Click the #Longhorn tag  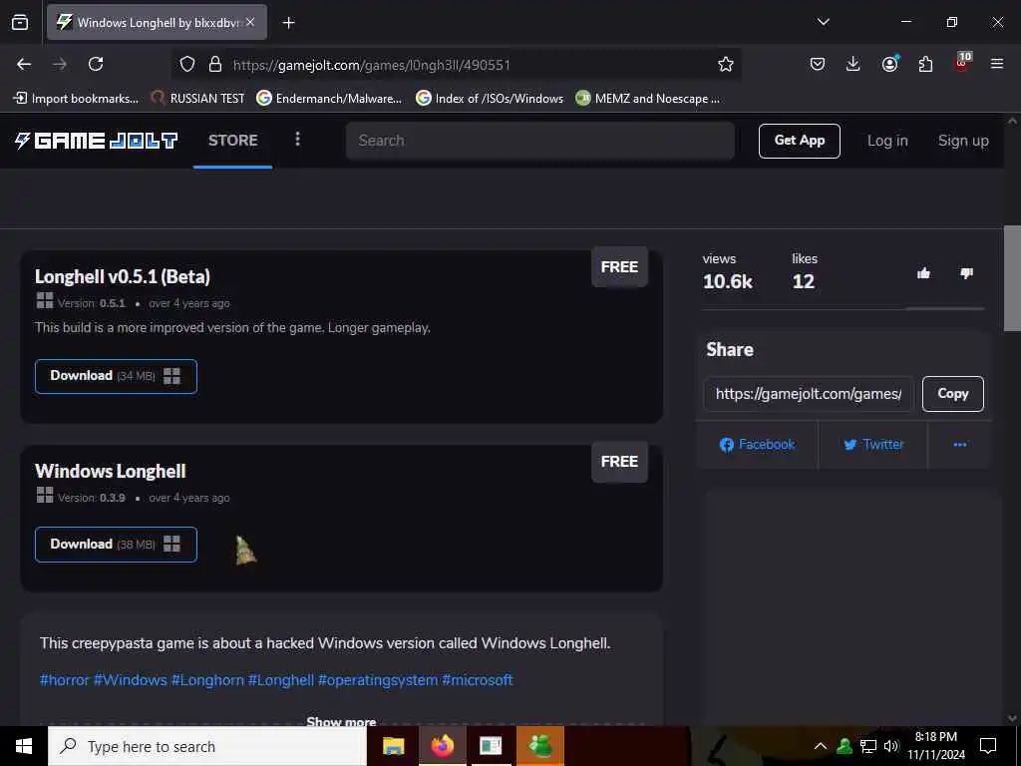[x=207, y=680]
